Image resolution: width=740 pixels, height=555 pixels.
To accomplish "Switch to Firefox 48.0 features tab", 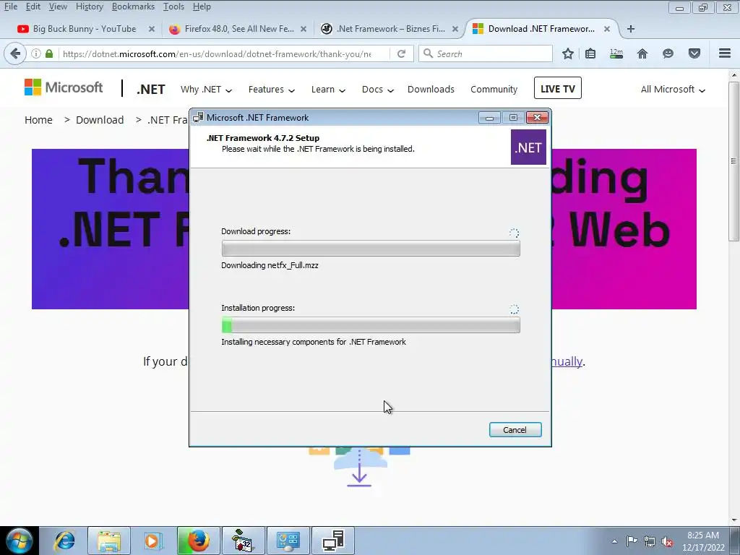I will tap(238, 29).
